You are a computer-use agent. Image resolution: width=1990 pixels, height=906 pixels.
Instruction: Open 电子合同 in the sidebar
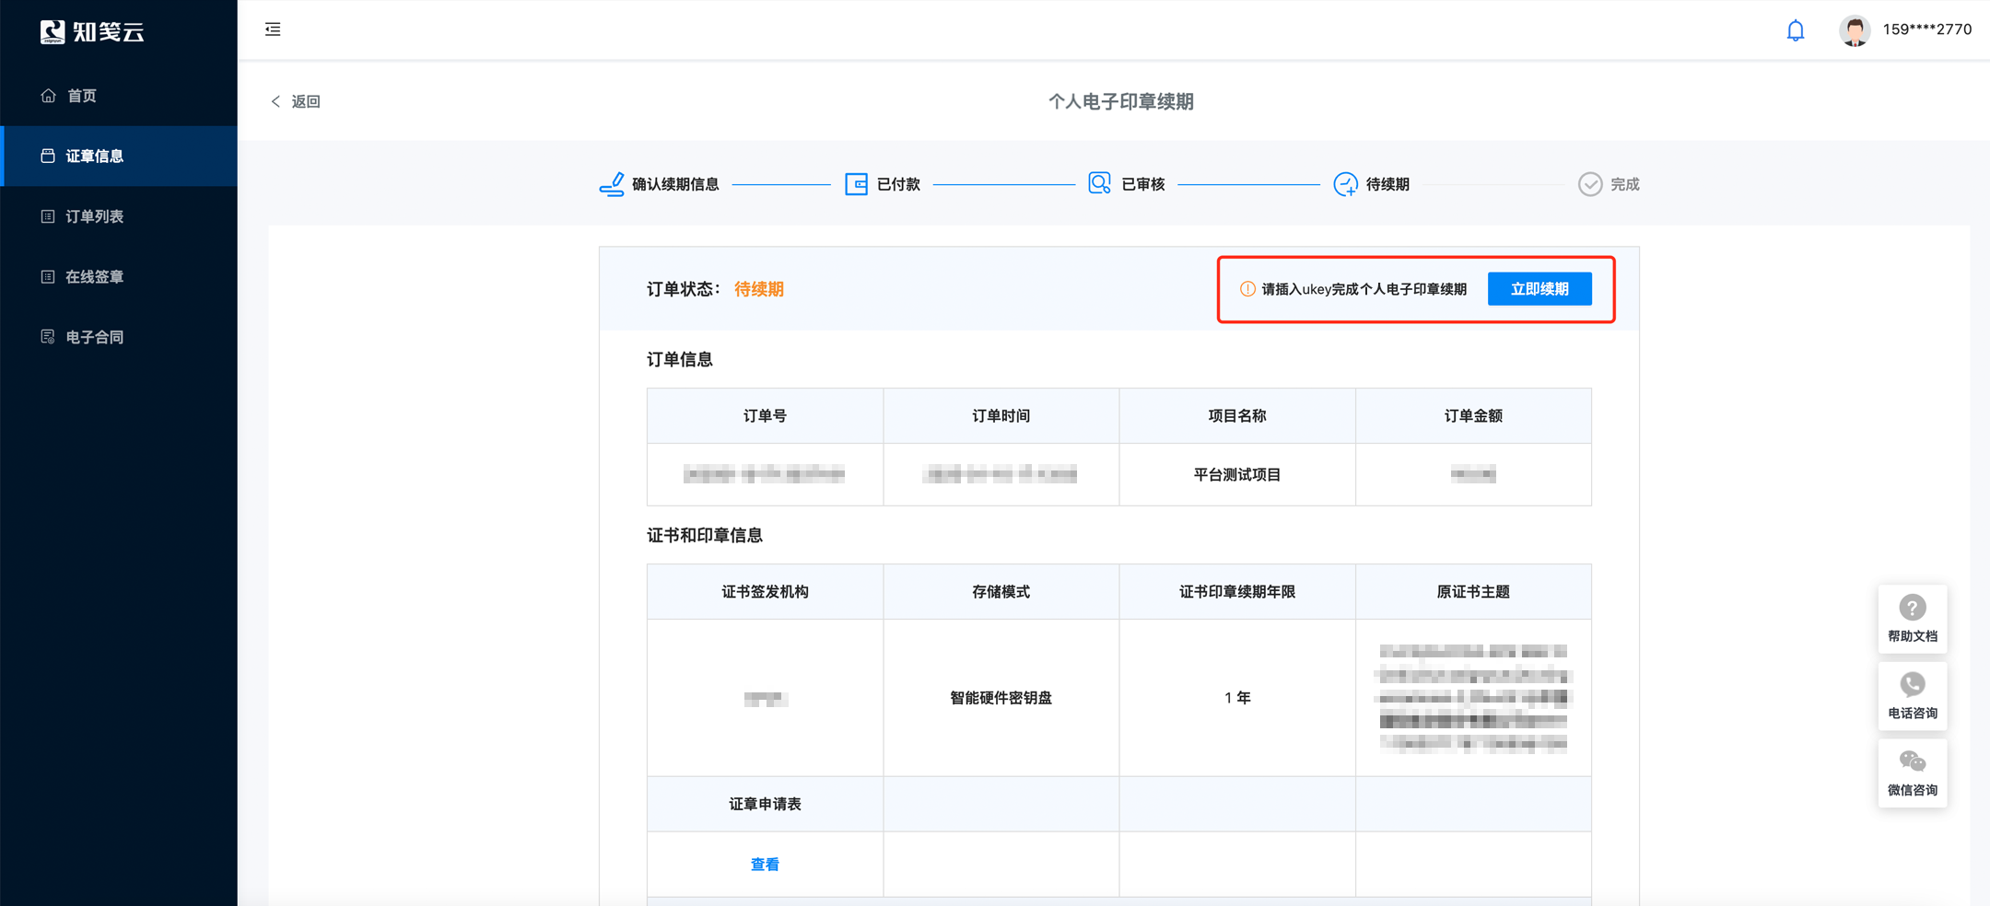pyautogui.click(x=119, y=337)
